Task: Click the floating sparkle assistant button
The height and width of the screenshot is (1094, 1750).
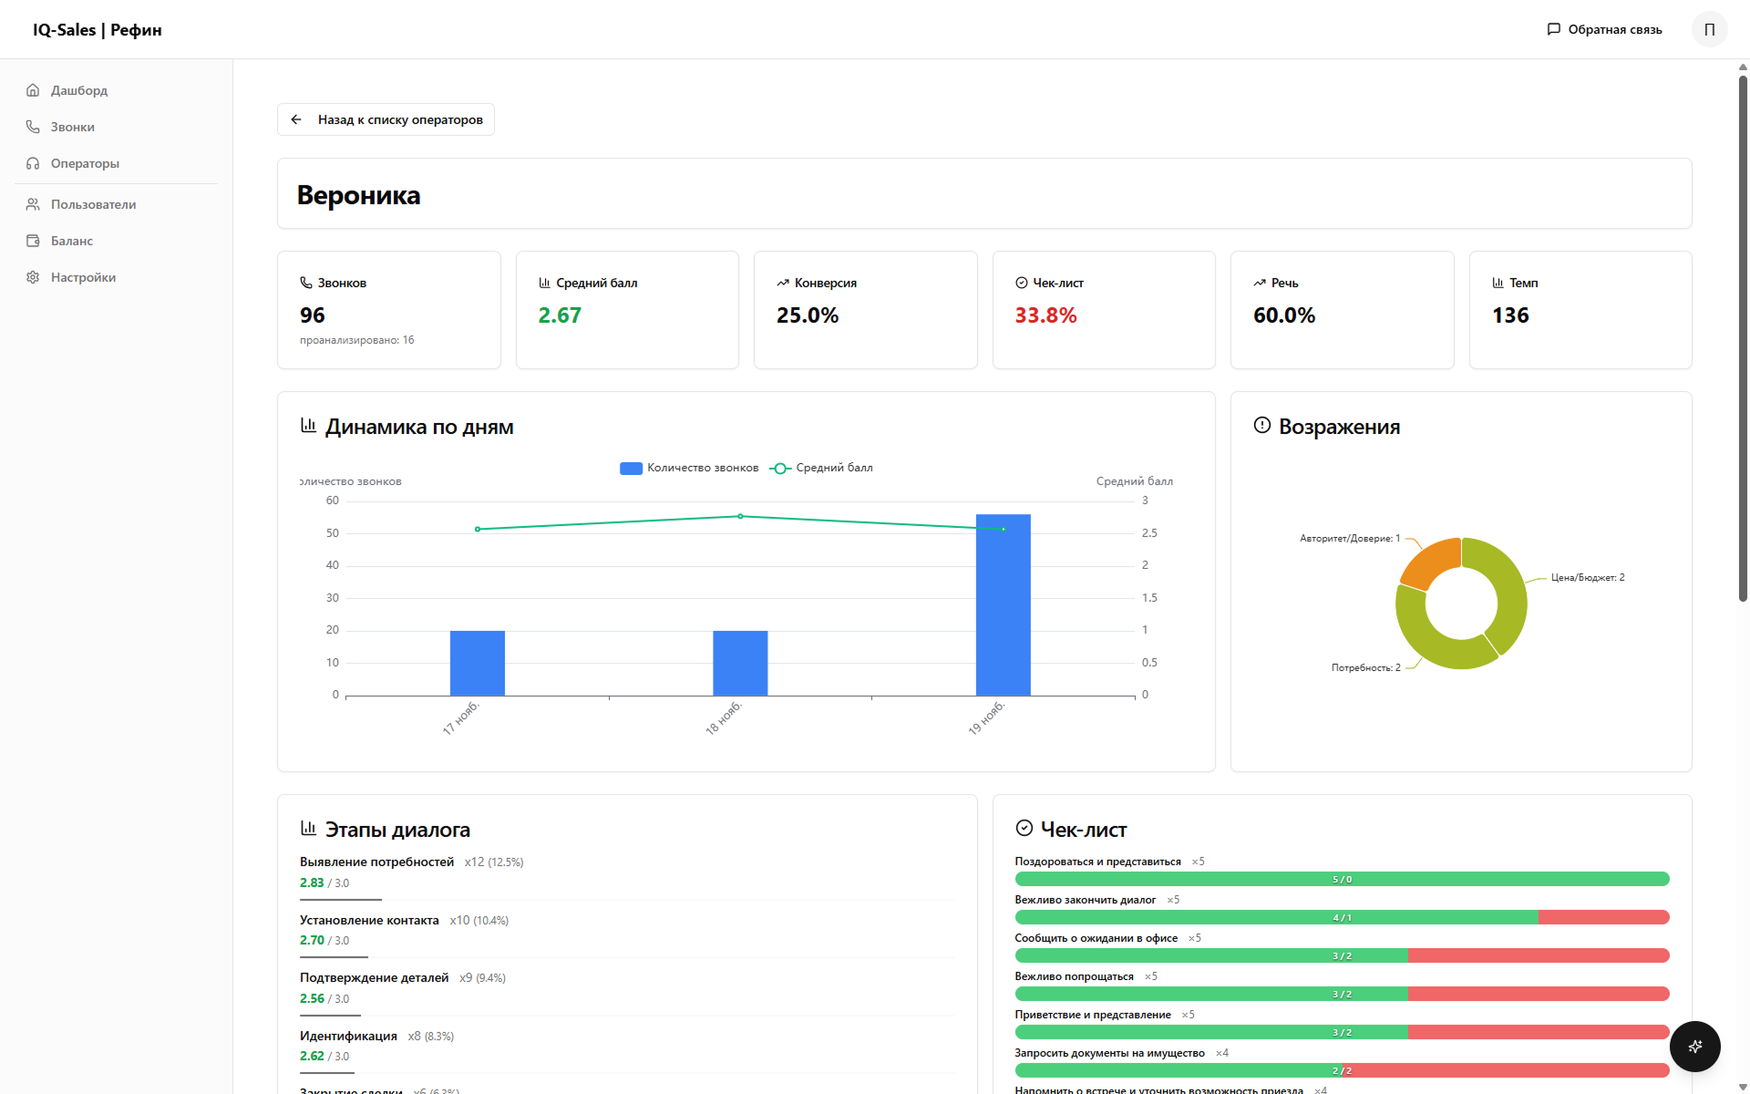Action: [1694, 1046]
